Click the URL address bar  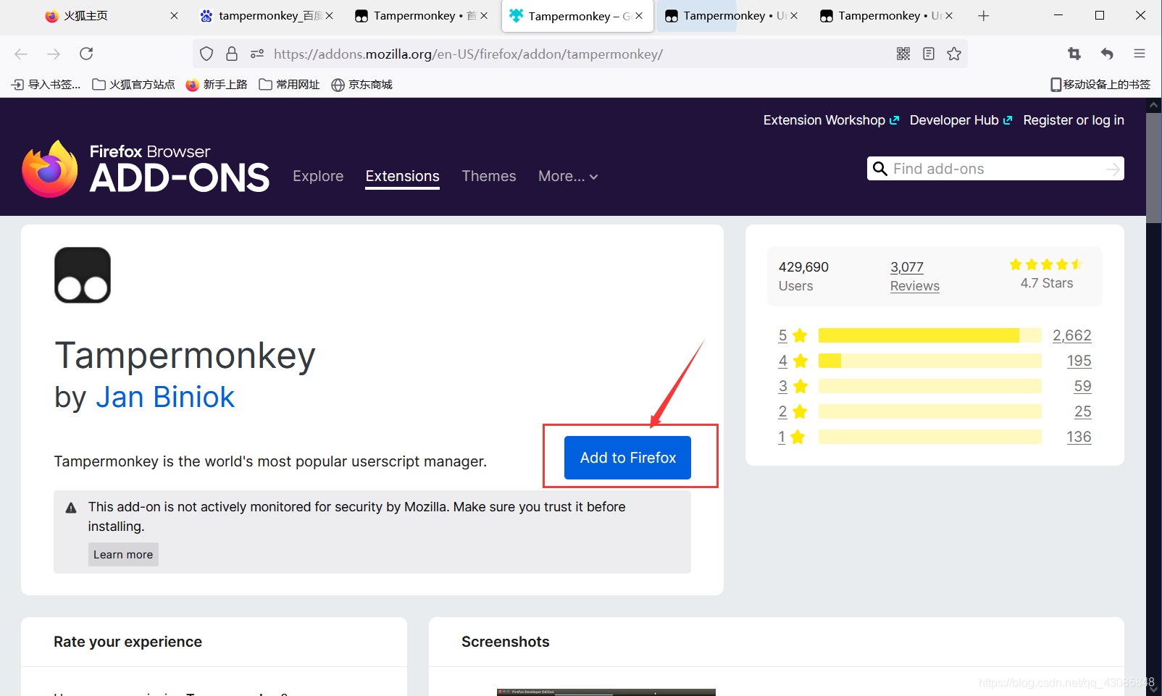click(580, 54)
